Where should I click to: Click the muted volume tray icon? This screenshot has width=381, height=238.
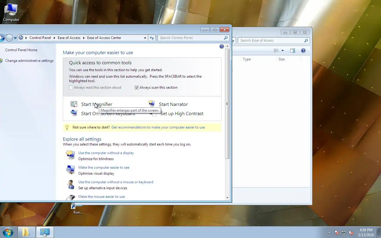tap(351, 233)
